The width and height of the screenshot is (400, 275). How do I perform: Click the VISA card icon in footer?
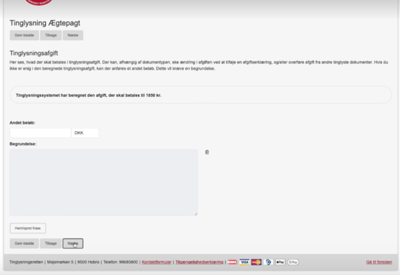pos(244,262)
